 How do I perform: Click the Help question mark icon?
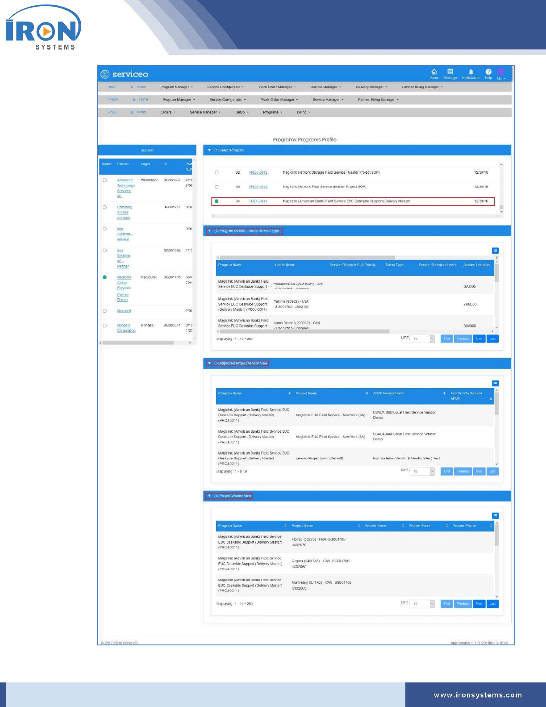(488, 72)
